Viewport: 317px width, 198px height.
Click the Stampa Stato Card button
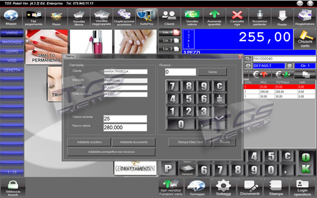click(190, 142)
